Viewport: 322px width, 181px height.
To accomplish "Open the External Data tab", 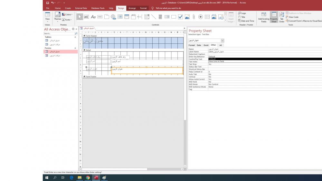I will tap(81, 8).
